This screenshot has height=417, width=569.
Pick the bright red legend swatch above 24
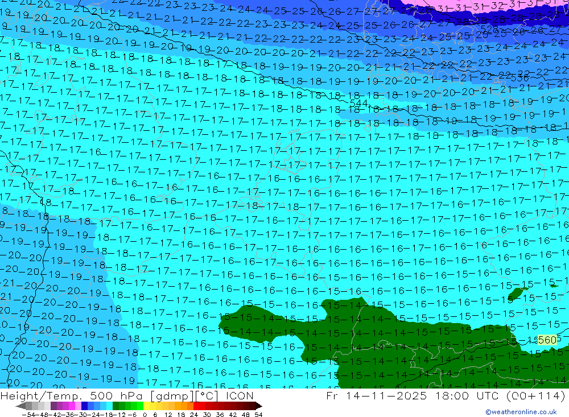point(196,406)
